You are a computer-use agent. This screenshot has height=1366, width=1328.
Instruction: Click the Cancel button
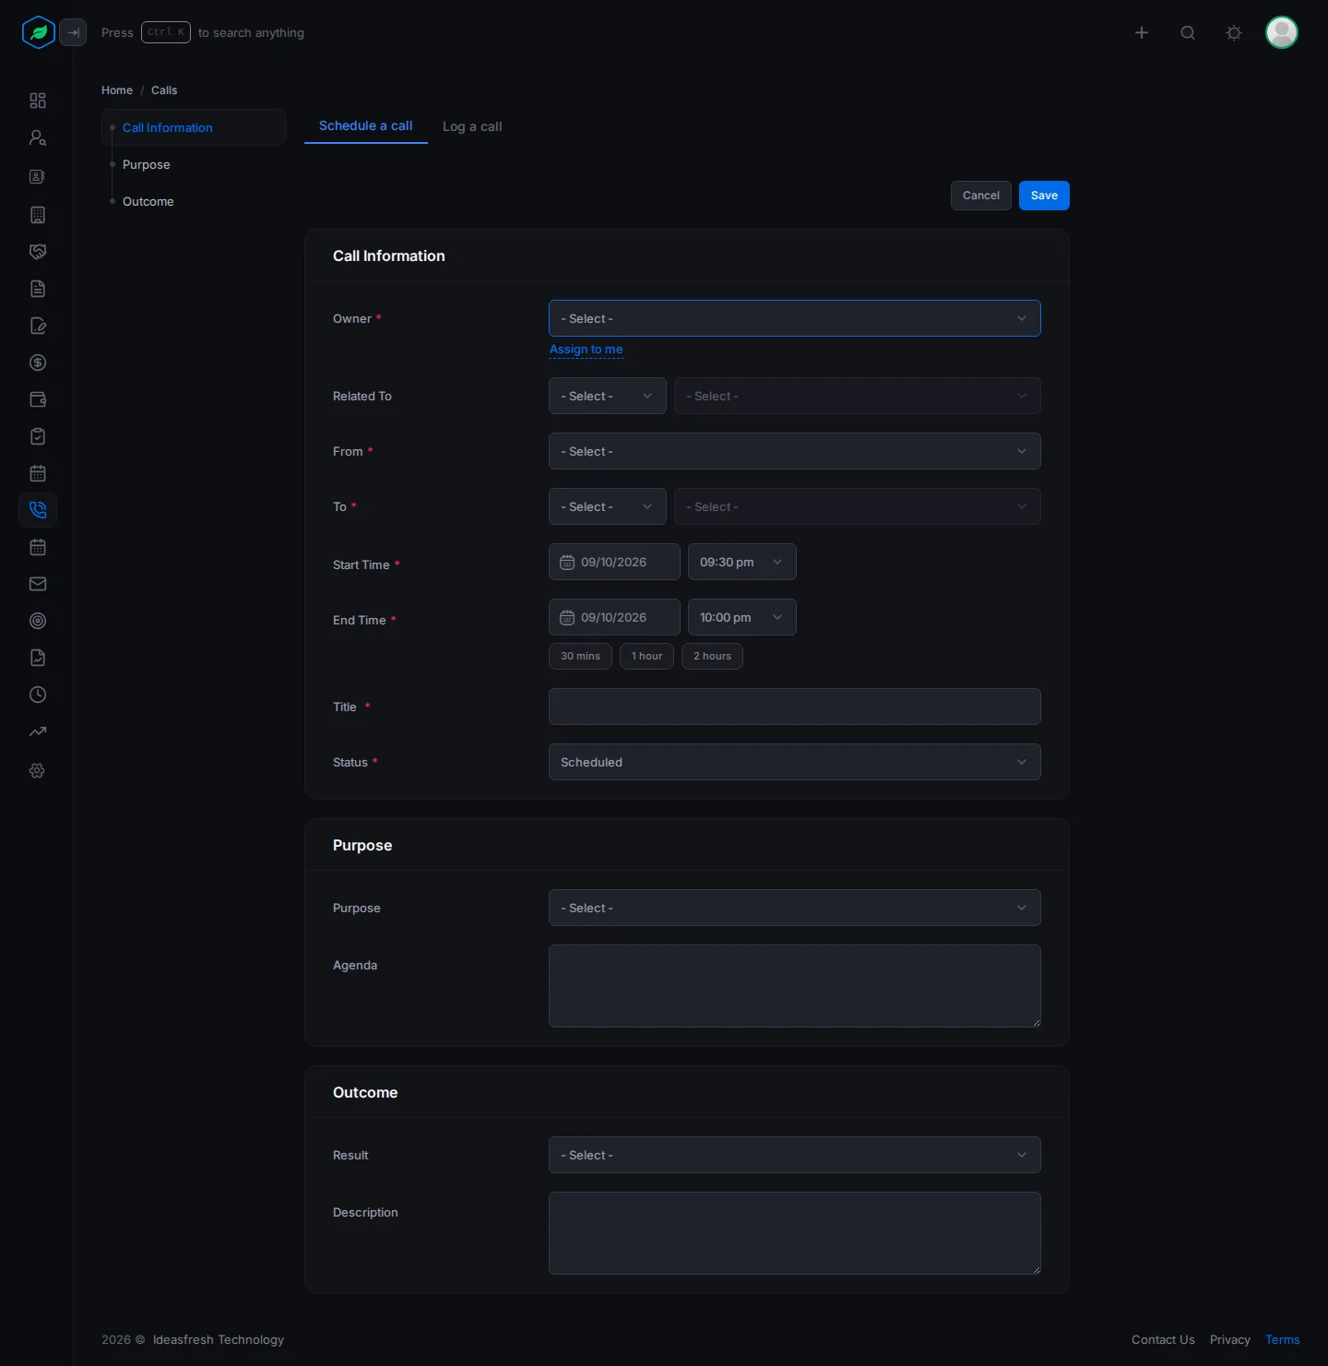coord(981,196)
